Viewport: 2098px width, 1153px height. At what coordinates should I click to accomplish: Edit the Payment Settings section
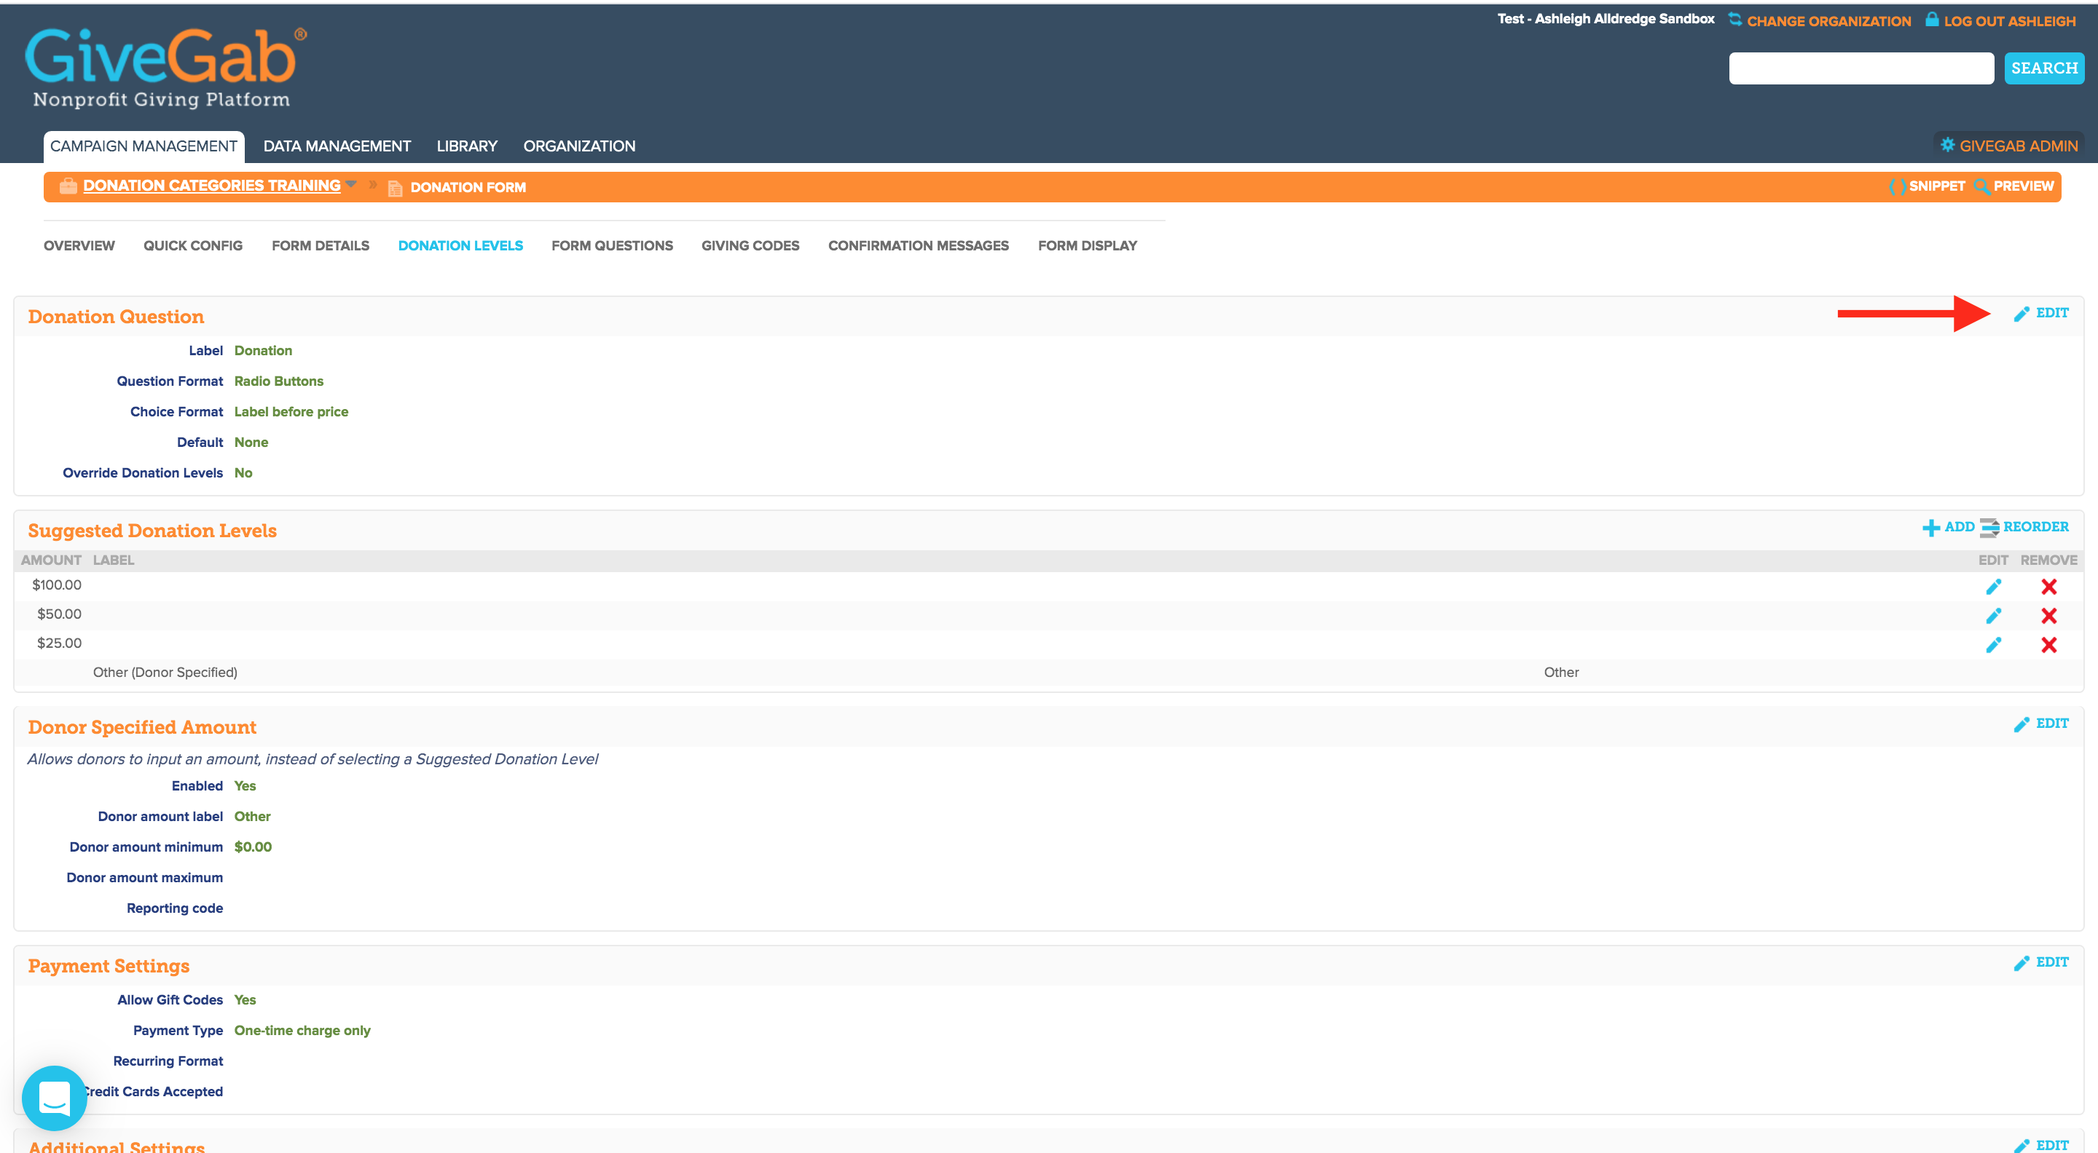pyautogui.click(x=2041, y=962)
